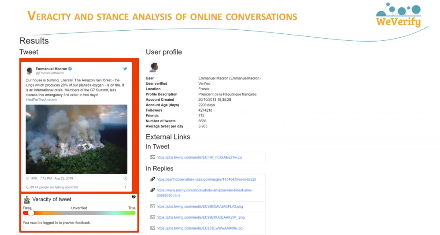The width and height of the screenshot is (440, 235).
Task: Click the Average tweet per day value 3.865
Action: 203,126
